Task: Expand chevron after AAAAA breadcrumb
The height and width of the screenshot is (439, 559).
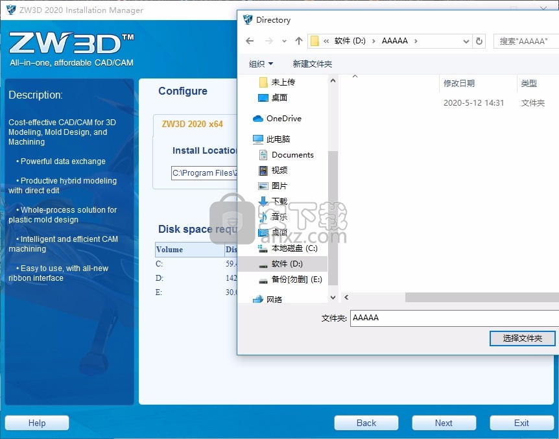Action: tap(416, 41)
